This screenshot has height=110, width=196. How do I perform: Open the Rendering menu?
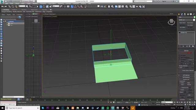tap(61, 4)
